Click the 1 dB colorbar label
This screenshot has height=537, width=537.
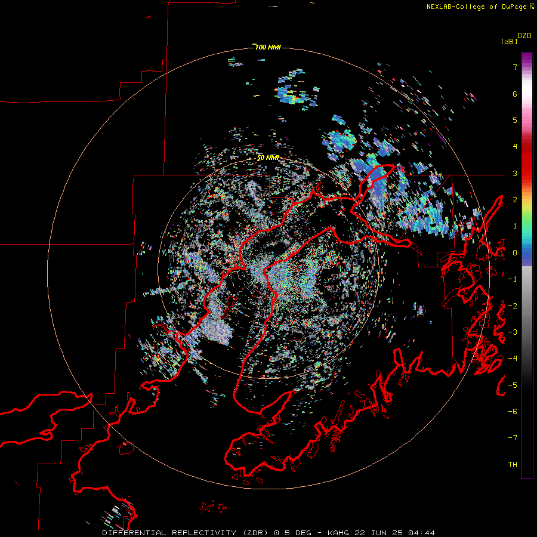click(x=515, y=226)
